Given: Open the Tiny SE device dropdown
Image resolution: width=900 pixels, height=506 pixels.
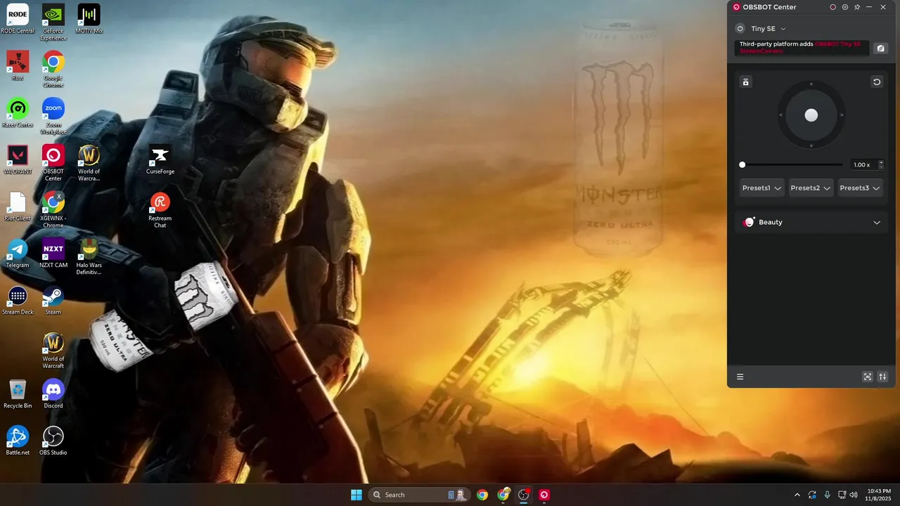Looking at the screenshot, I should (x=768, y=29).
